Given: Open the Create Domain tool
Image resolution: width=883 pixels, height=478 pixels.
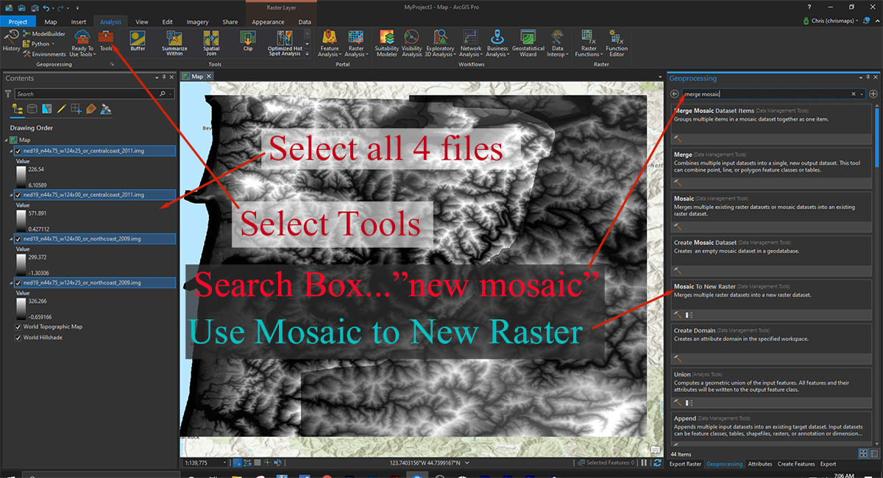Looking at the screenshot, I should coord(770,343).
